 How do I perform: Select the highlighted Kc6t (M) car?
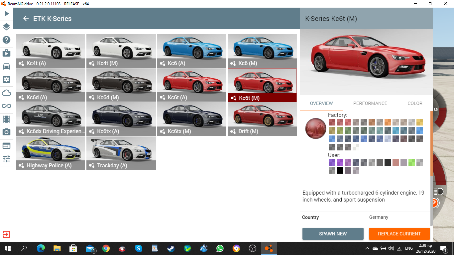click(262, 85)
